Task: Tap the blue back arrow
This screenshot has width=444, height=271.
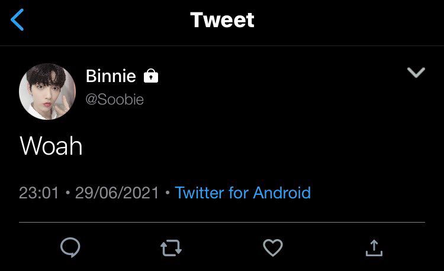Action: pos(18,20)
